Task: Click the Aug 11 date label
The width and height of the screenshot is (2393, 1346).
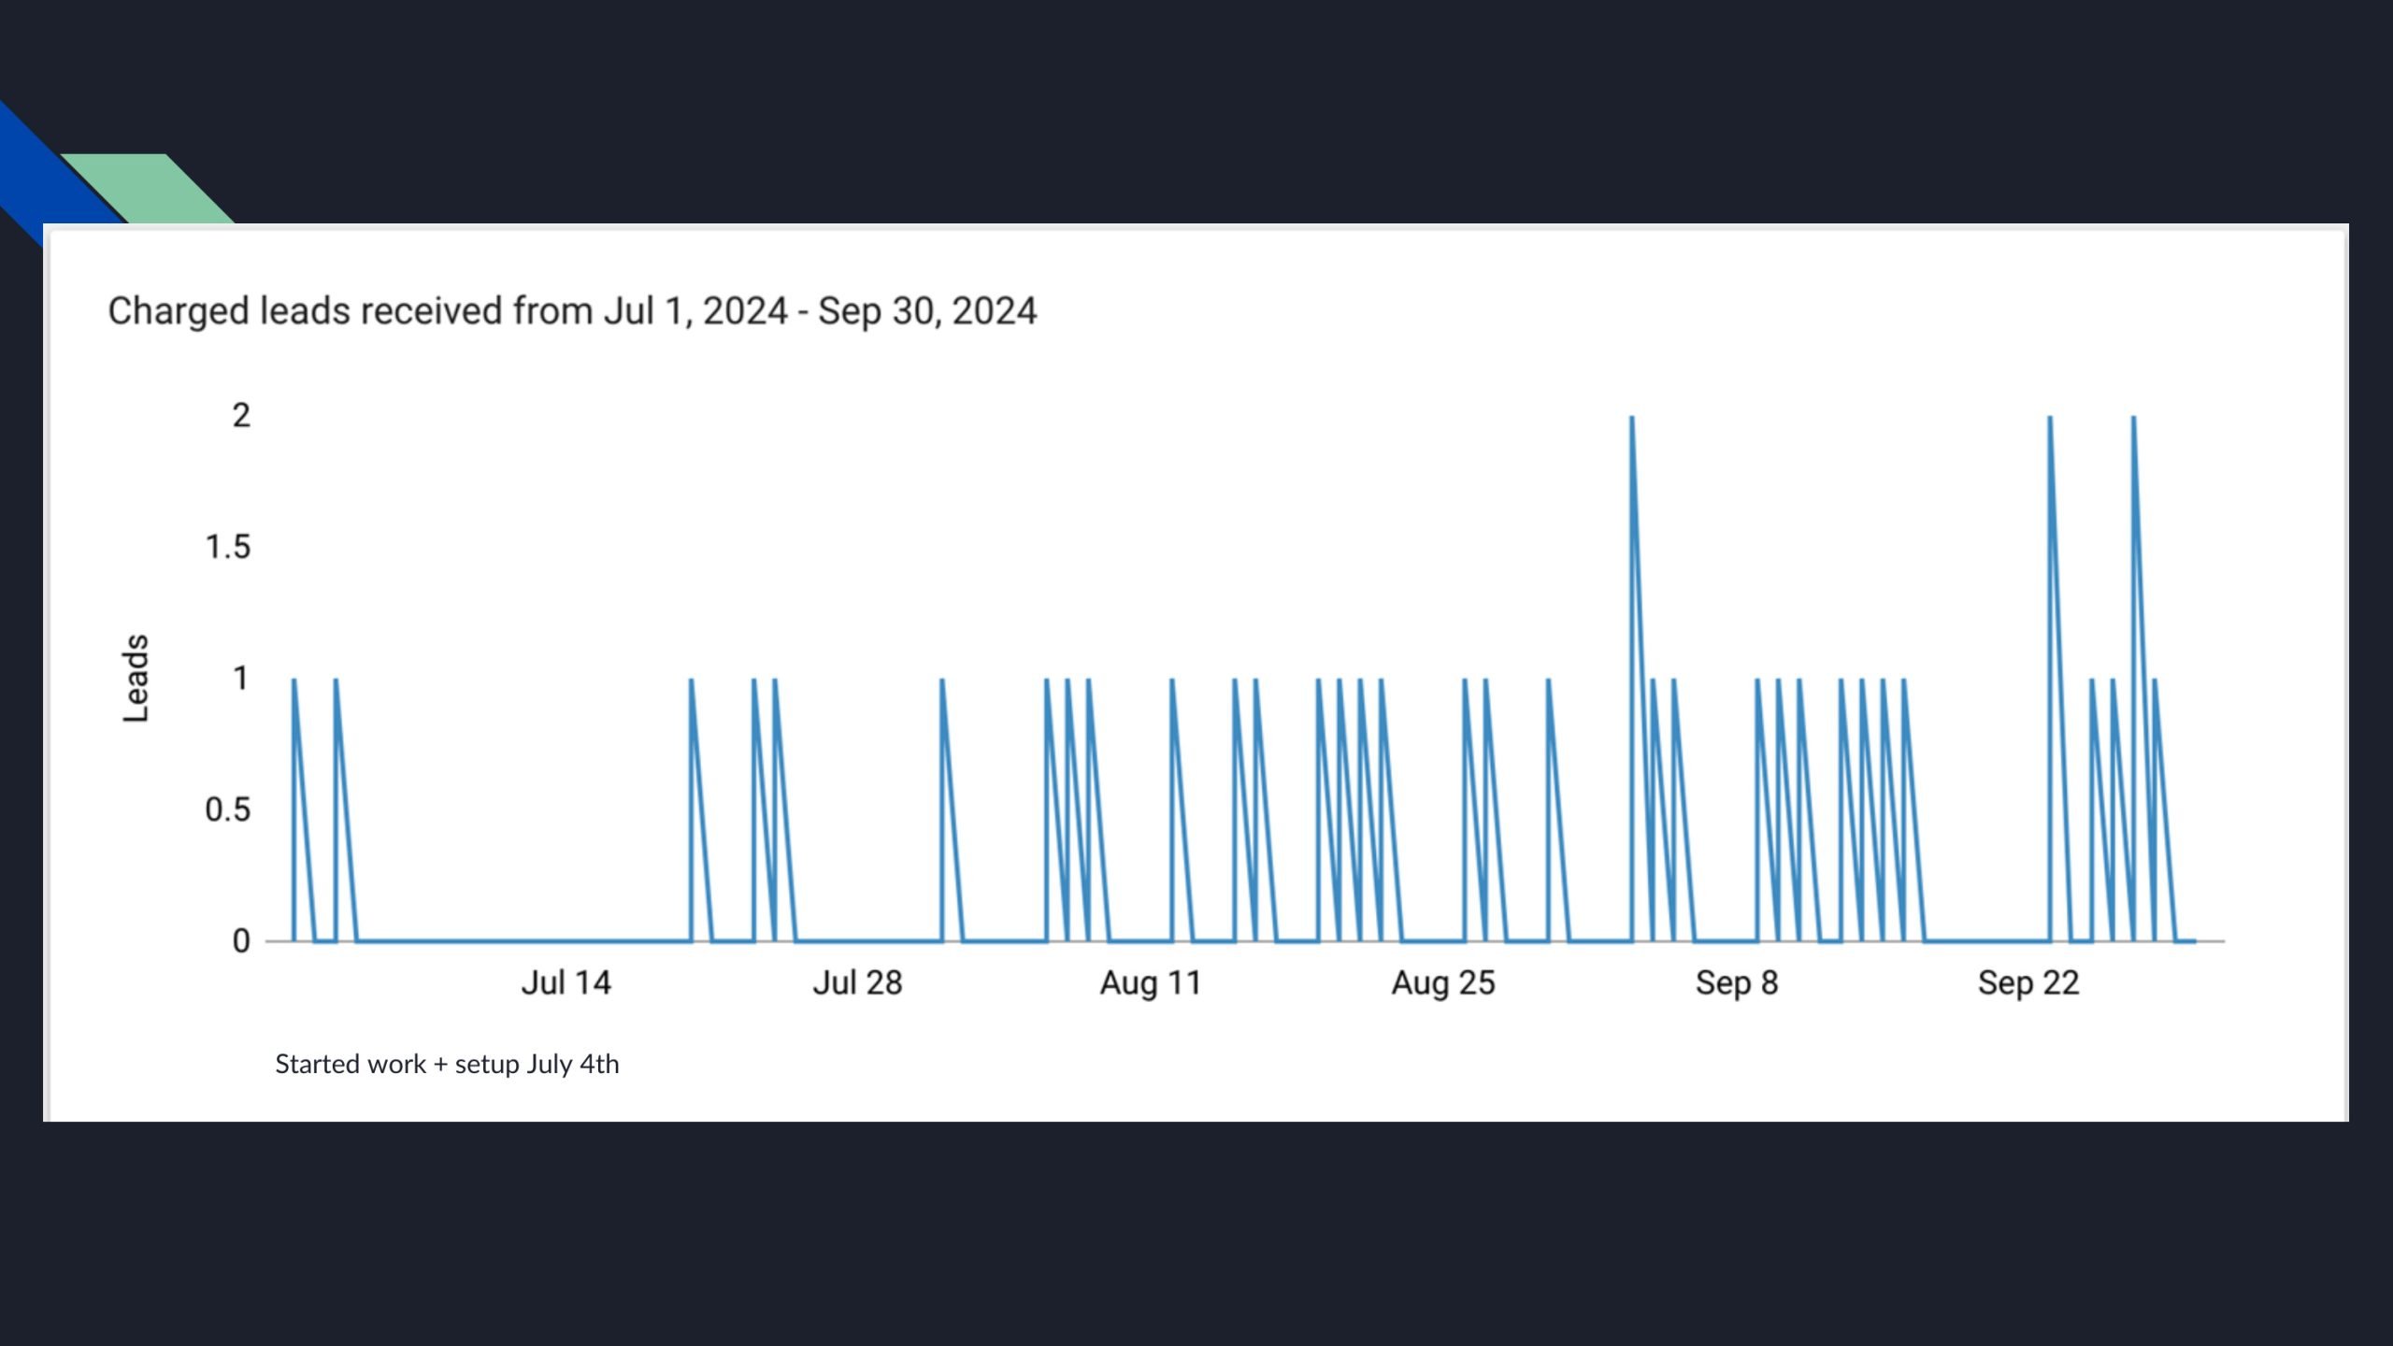Action: coord(1150,983)
